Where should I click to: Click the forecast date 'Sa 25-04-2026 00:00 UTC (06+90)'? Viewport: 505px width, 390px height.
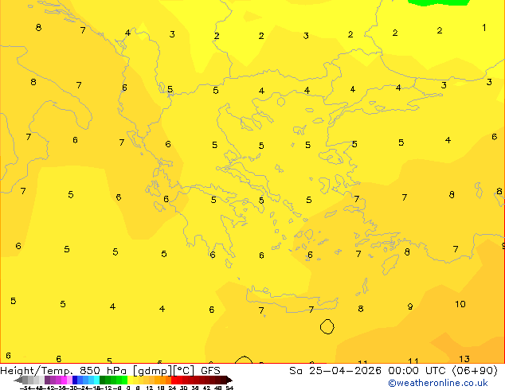pyautogui.click(x=393, y=371)
